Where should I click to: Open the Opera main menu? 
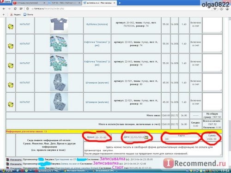click(x=6, y=2)
